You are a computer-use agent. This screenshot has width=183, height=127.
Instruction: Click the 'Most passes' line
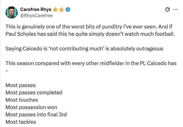tap(20, 85)
